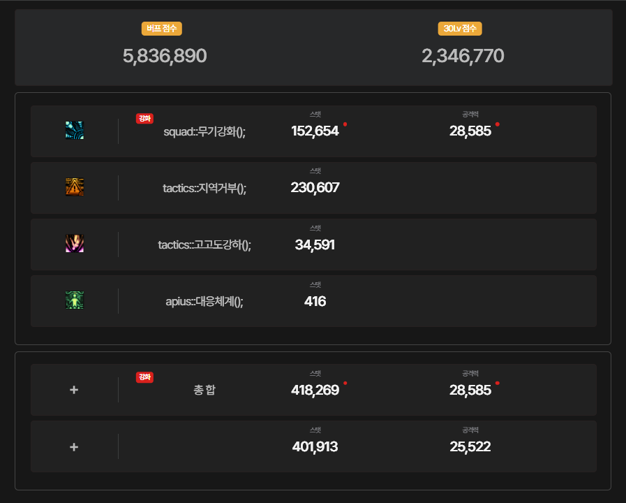626x503 pixels.
Task: Select the tactics::지역거부(); skill name
Action: click(204, 188)
